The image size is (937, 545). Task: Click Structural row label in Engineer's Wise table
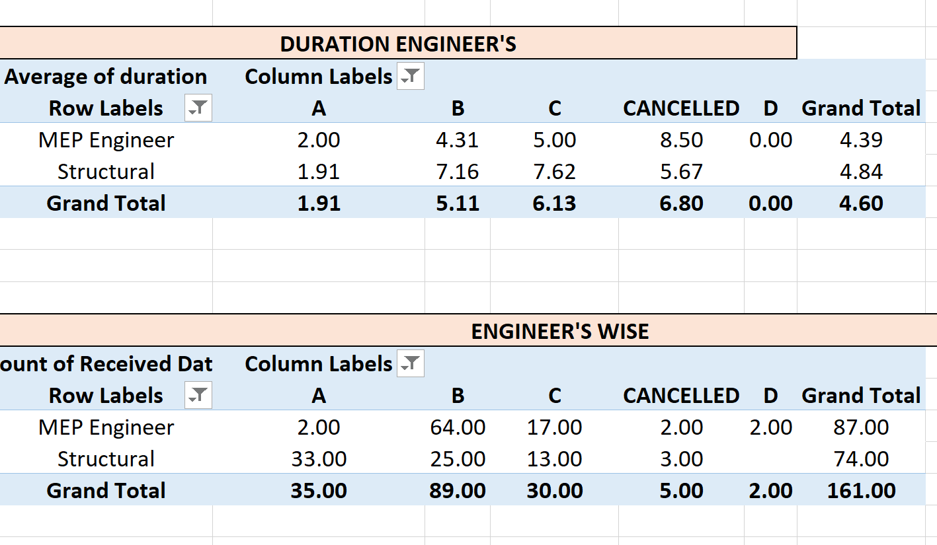click(106, 459)
